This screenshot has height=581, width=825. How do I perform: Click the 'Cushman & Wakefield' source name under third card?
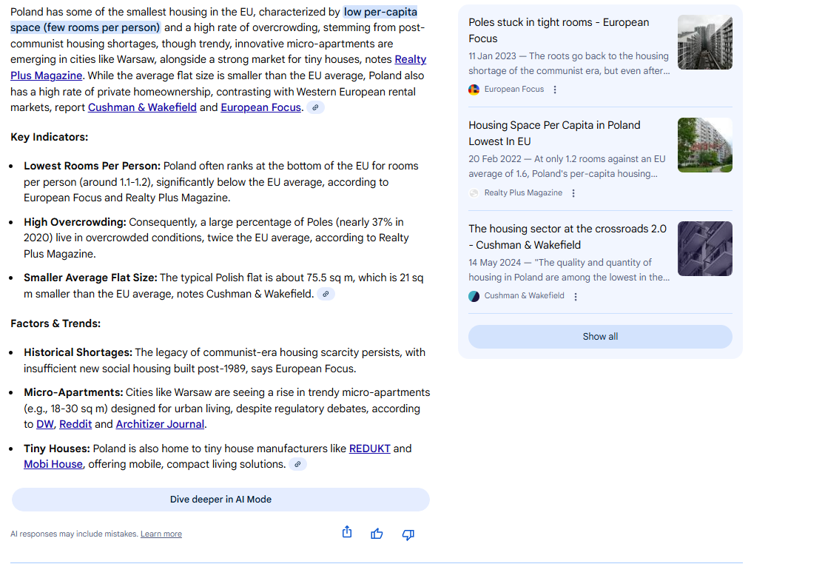[x=524, y=296]
